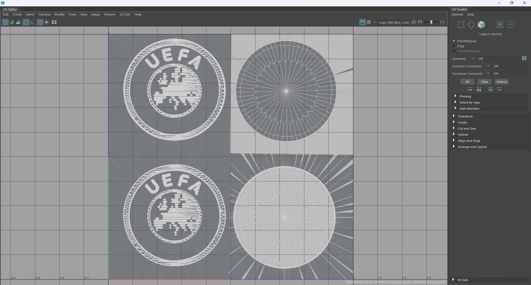Toggle UV distortion shading icon
This screenshot has height=285, width=531.
18,22
